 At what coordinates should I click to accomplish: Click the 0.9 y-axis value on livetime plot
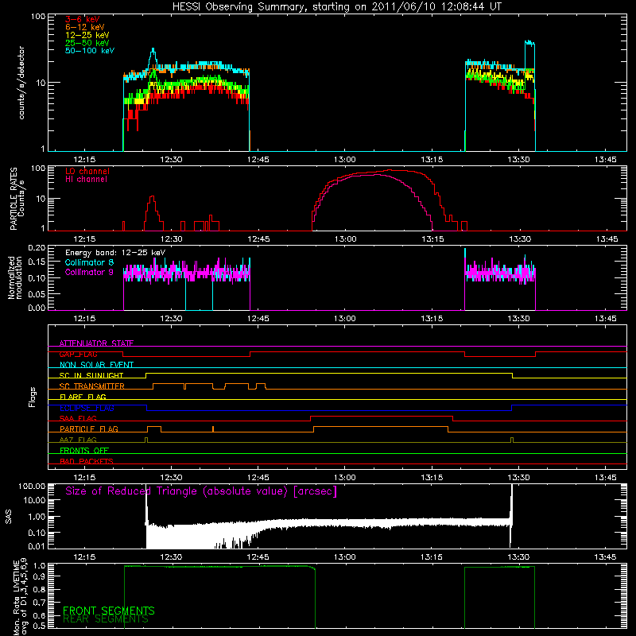tap(39, 577)
